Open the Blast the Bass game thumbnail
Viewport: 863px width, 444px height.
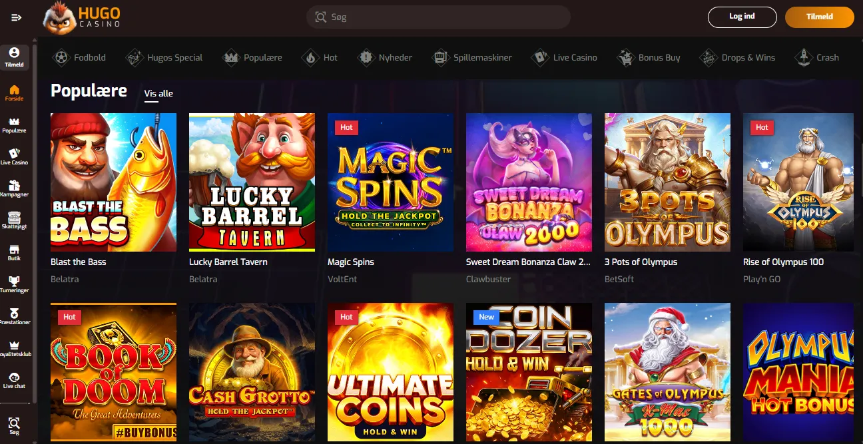click(113, 182)
